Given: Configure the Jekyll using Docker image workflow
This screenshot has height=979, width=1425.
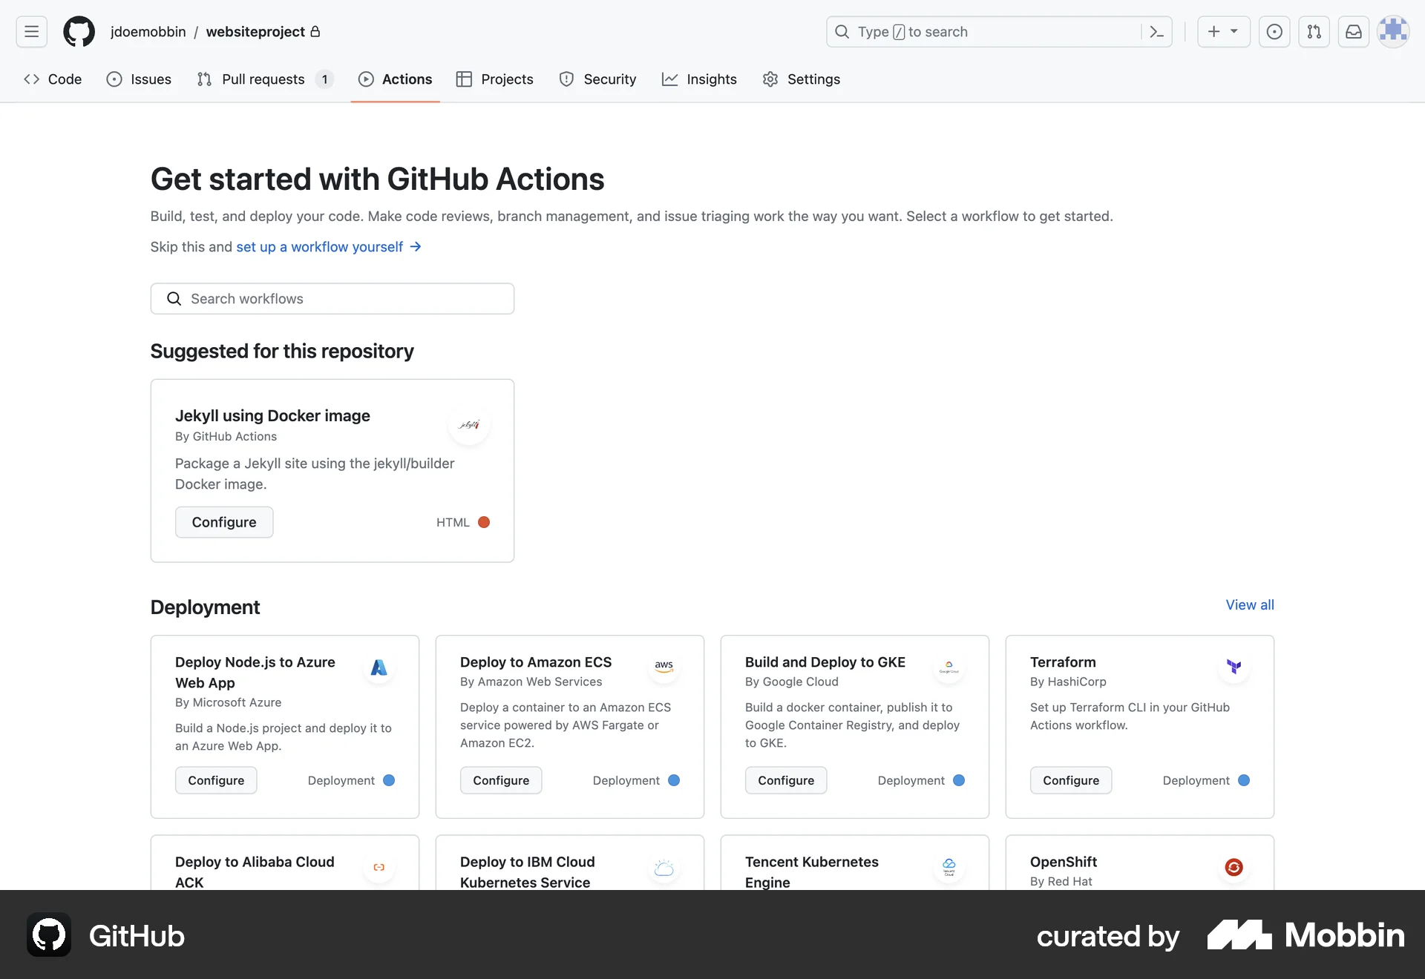Looking at the screenshot, I should click(224, 522).
